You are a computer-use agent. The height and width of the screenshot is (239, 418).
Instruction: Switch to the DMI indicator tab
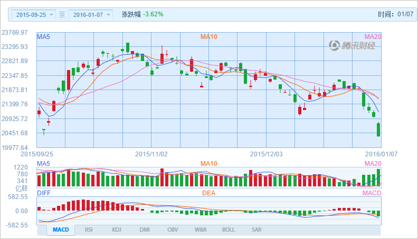pos(145,230)
